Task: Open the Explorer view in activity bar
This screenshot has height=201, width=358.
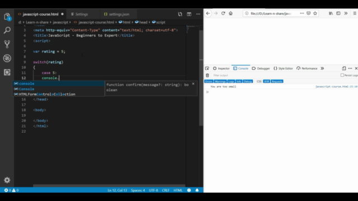Action: [7, 17]
